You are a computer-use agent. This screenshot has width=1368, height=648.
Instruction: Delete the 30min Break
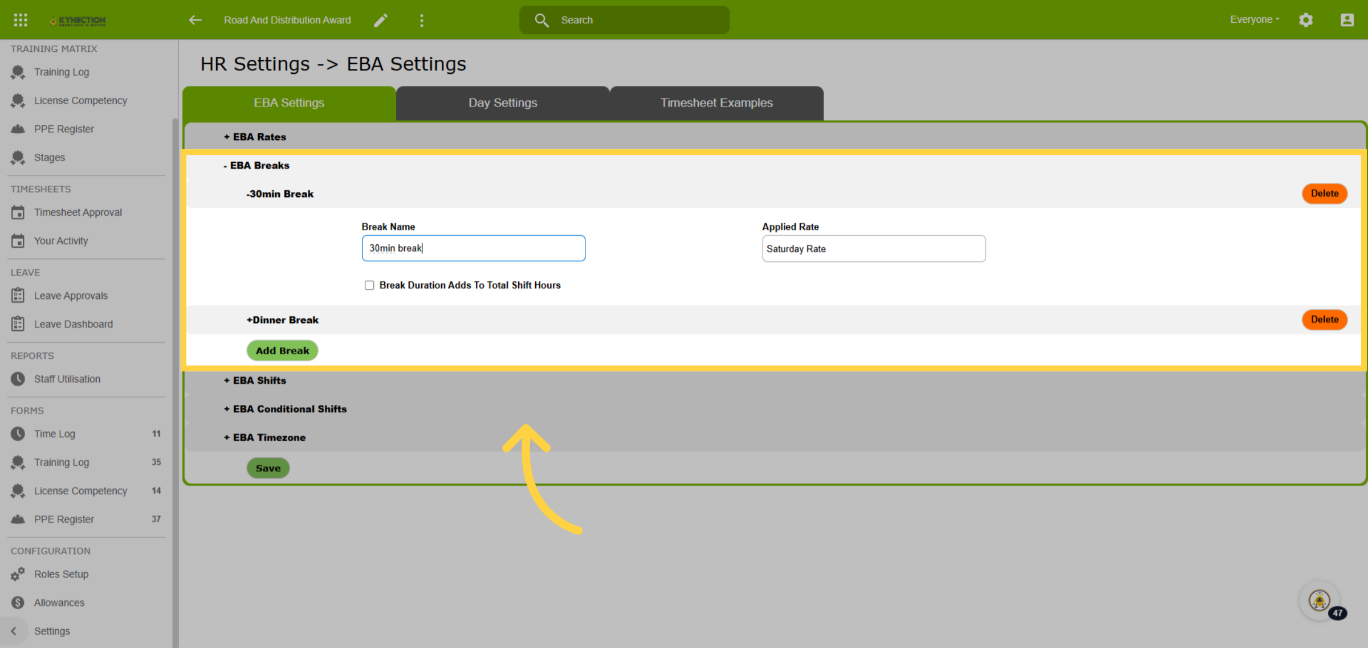click(1325, 194)
